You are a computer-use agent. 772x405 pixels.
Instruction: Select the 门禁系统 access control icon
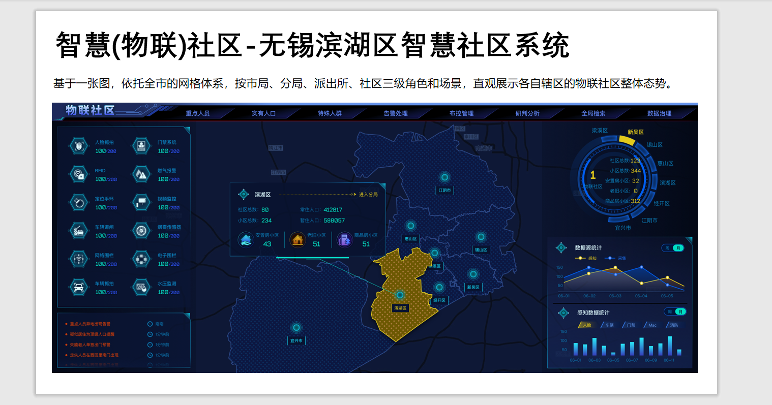[x=141, y=146]
